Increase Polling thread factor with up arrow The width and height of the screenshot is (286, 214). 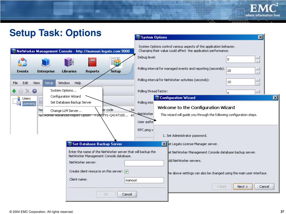[258, 91]
